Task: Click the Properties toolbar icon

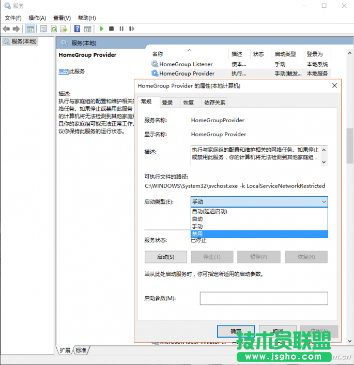Action: 43,29
